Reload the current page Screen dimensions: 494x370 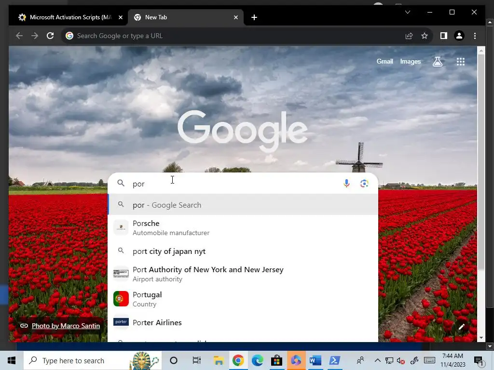pos(50,36)
